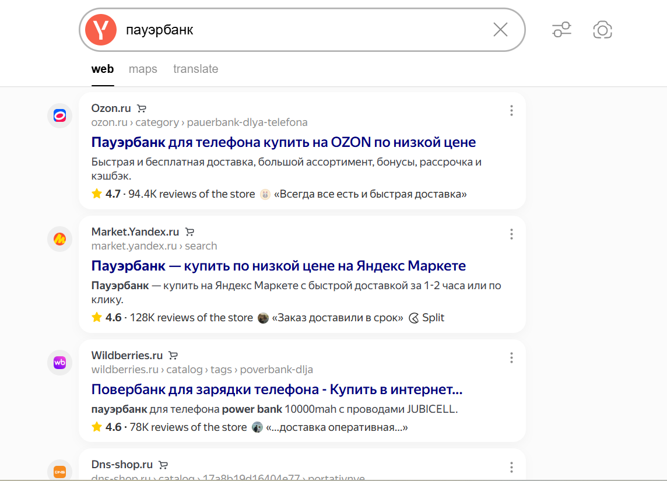Image resolution: width=667 pixels, height=481 pixels.
Task: Click the Split icon in Market result
Action: pyautogui.click(x=413, y=318)
